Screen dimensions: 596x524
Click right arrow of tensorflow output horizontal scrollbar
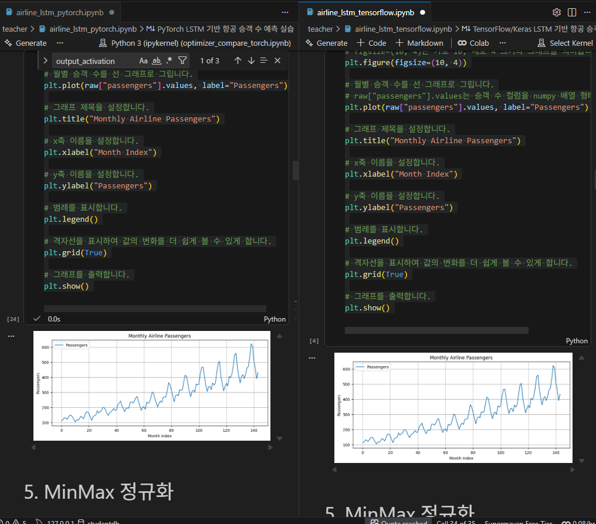coord(573,469)
